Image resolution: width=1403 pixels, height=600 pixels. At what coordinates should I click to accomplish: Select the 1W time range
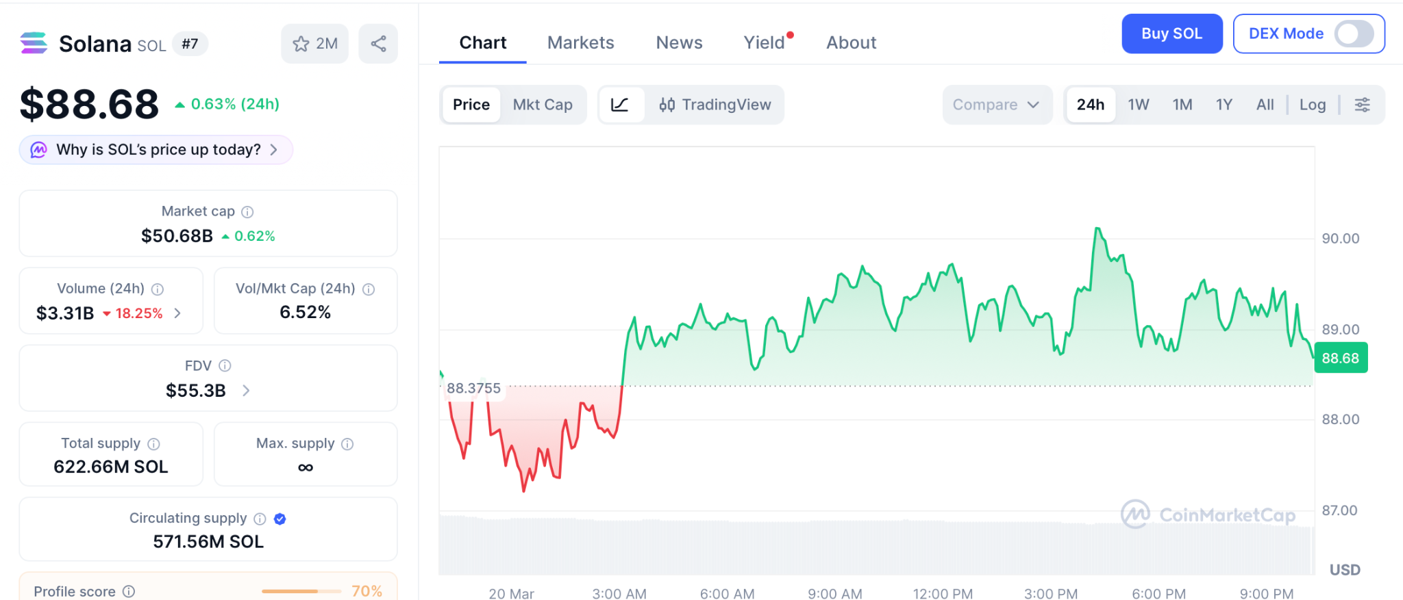[1138, 105]
